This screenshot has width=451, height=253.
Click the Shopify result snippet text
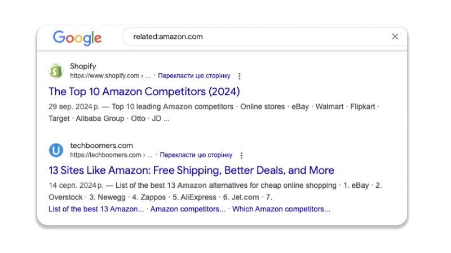click(214, 112)
